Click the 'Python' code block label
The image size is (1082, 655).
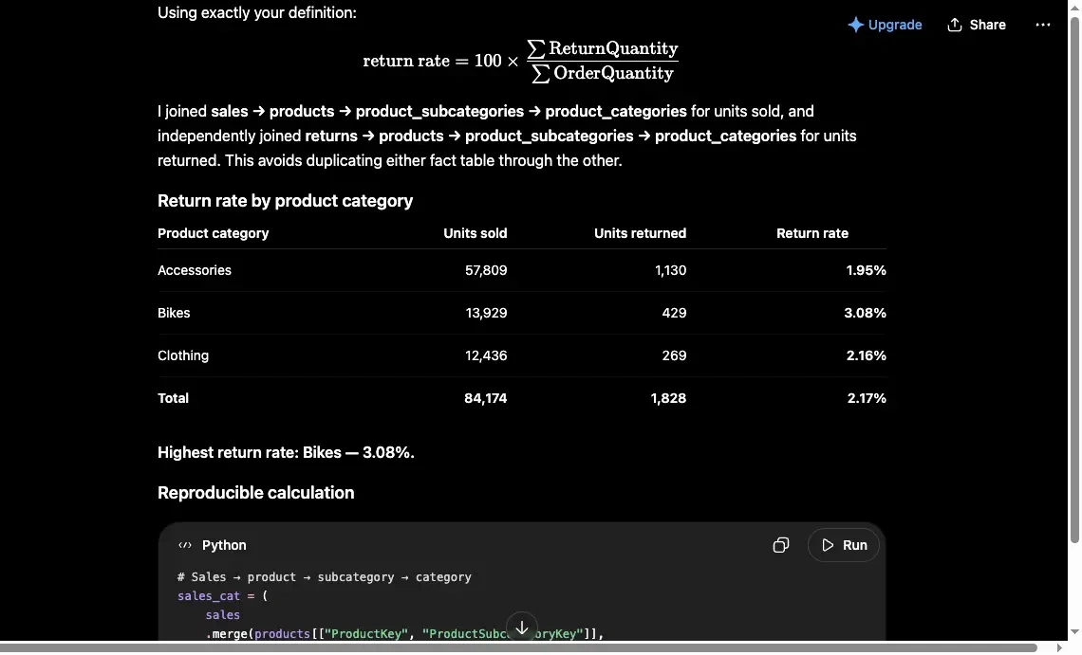[224, 545]
